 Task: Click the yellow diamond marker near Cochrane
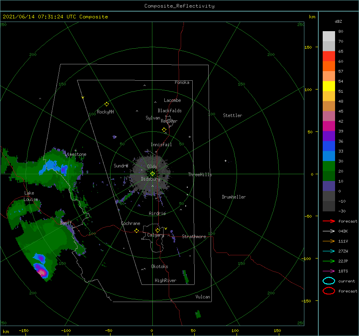point(136,231)
